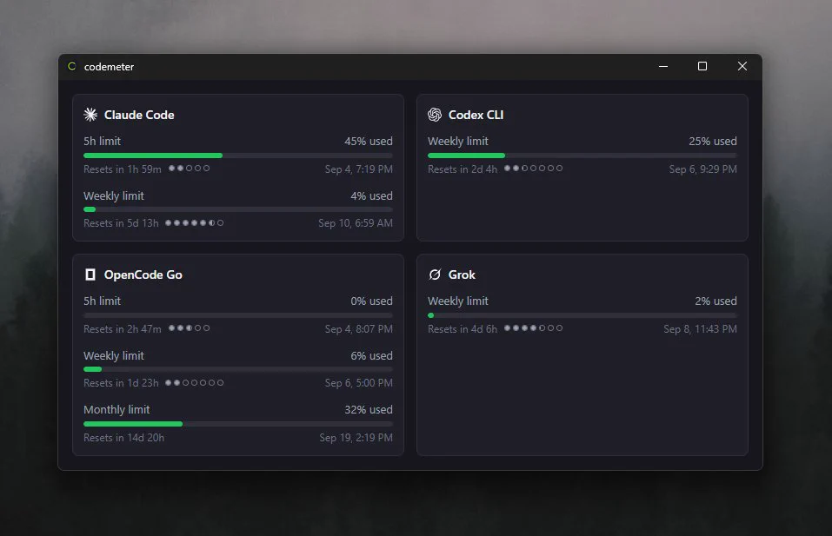
Task: Click the Sep 8, 11:43 PM reset time
Action: pos(701,328)
